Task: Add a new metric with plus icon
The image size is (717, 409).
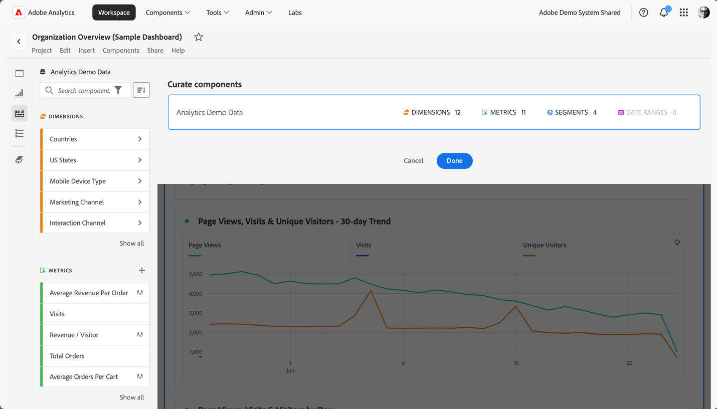Action: click(142, 271)
